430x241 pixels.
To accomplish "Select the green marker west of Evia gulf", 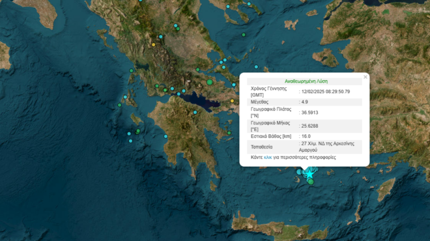I will tap(197, 70).
